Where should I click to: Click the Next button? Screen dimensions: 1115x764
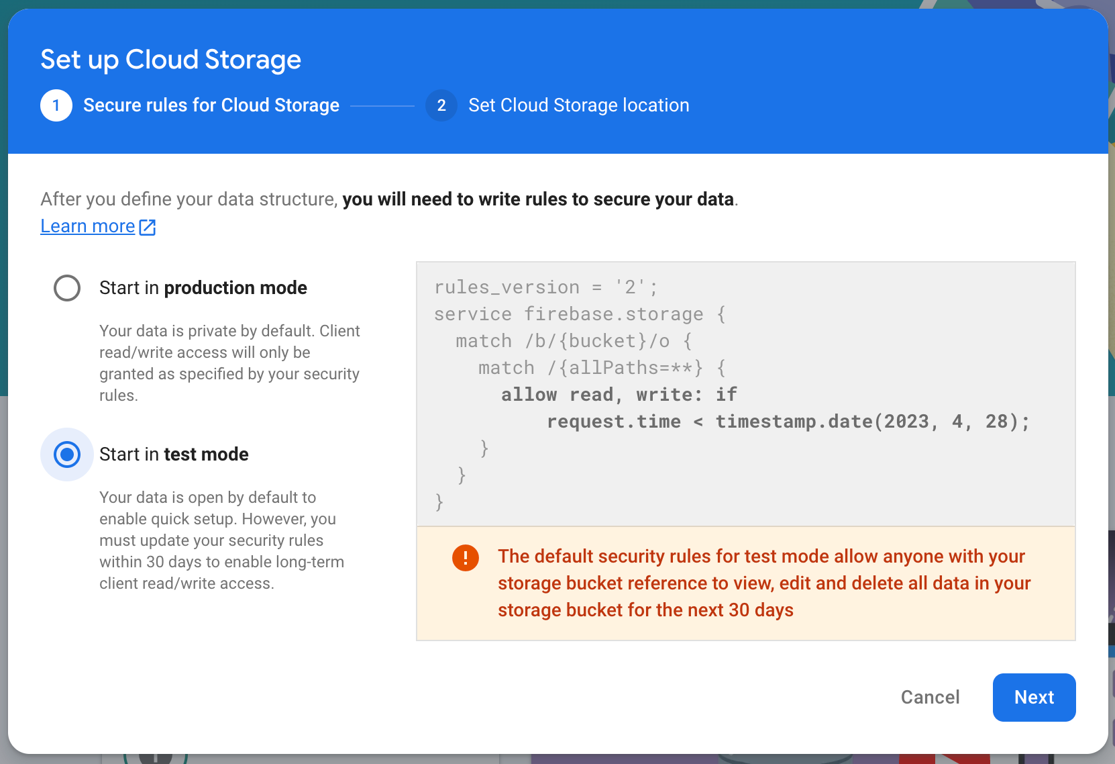coord(1034,698)
